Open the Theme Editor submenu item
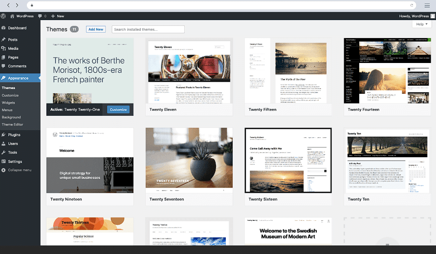 coord(12,125)
